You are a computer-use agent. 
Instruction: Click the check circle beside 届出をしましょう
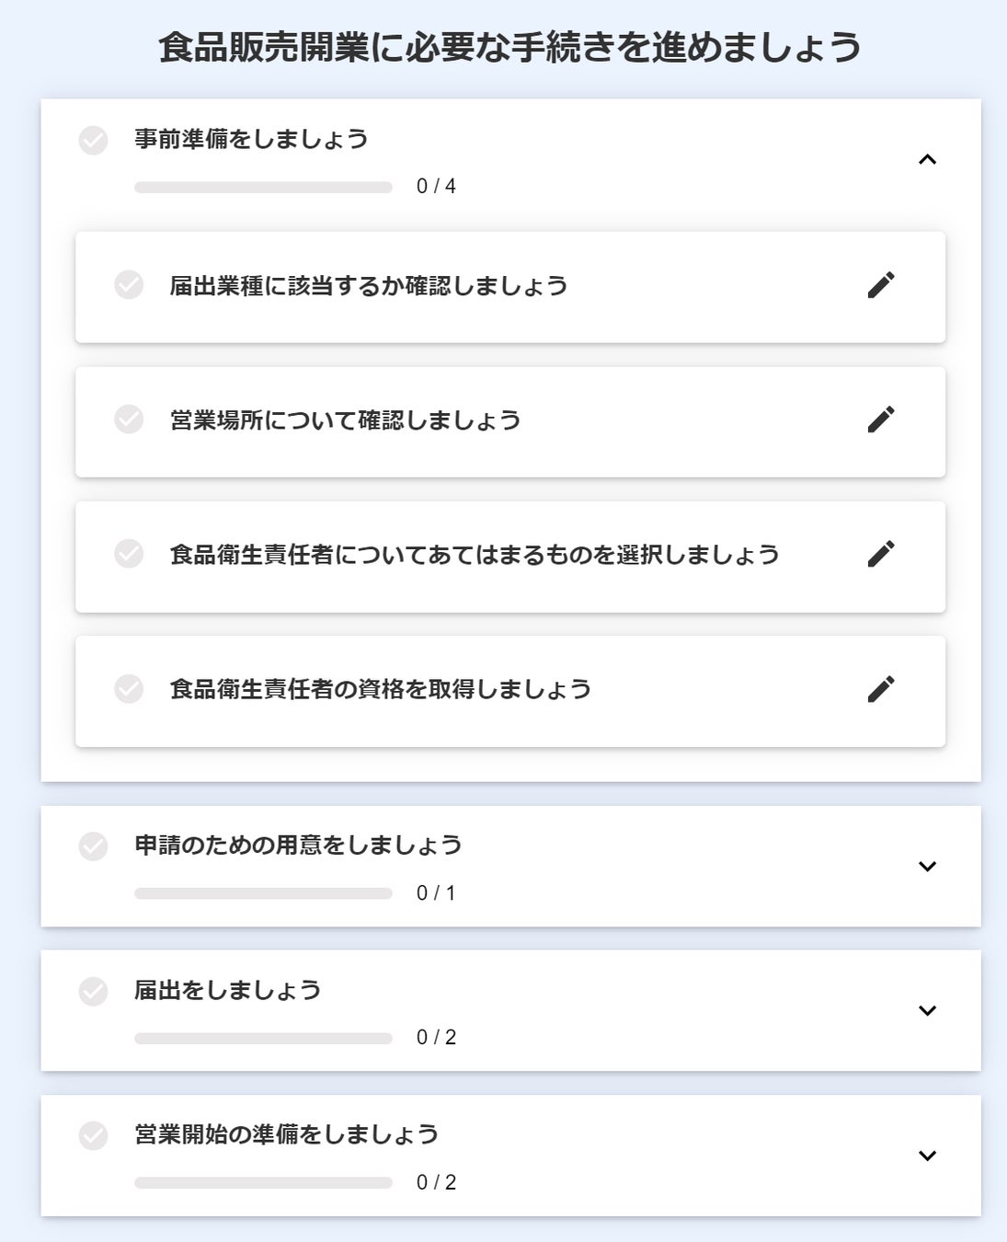coord(93,992)
